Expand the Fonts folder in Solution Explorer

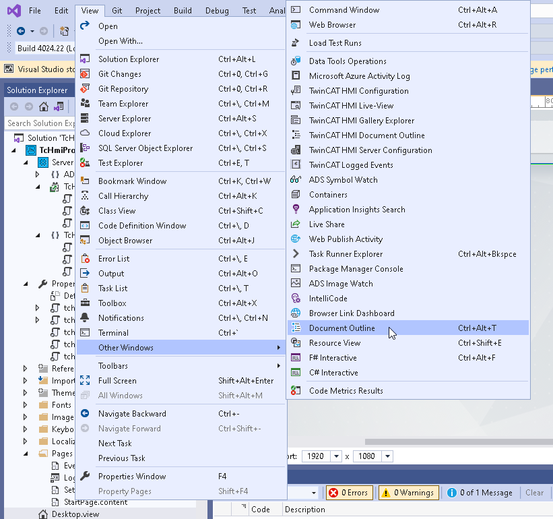(x=25, y=404)
